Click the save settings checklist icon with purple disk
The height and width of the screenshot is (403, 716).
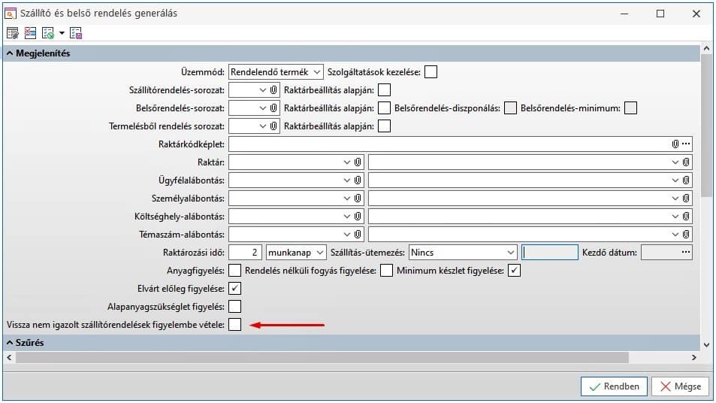pyautogui.click(x=76, y=33)
